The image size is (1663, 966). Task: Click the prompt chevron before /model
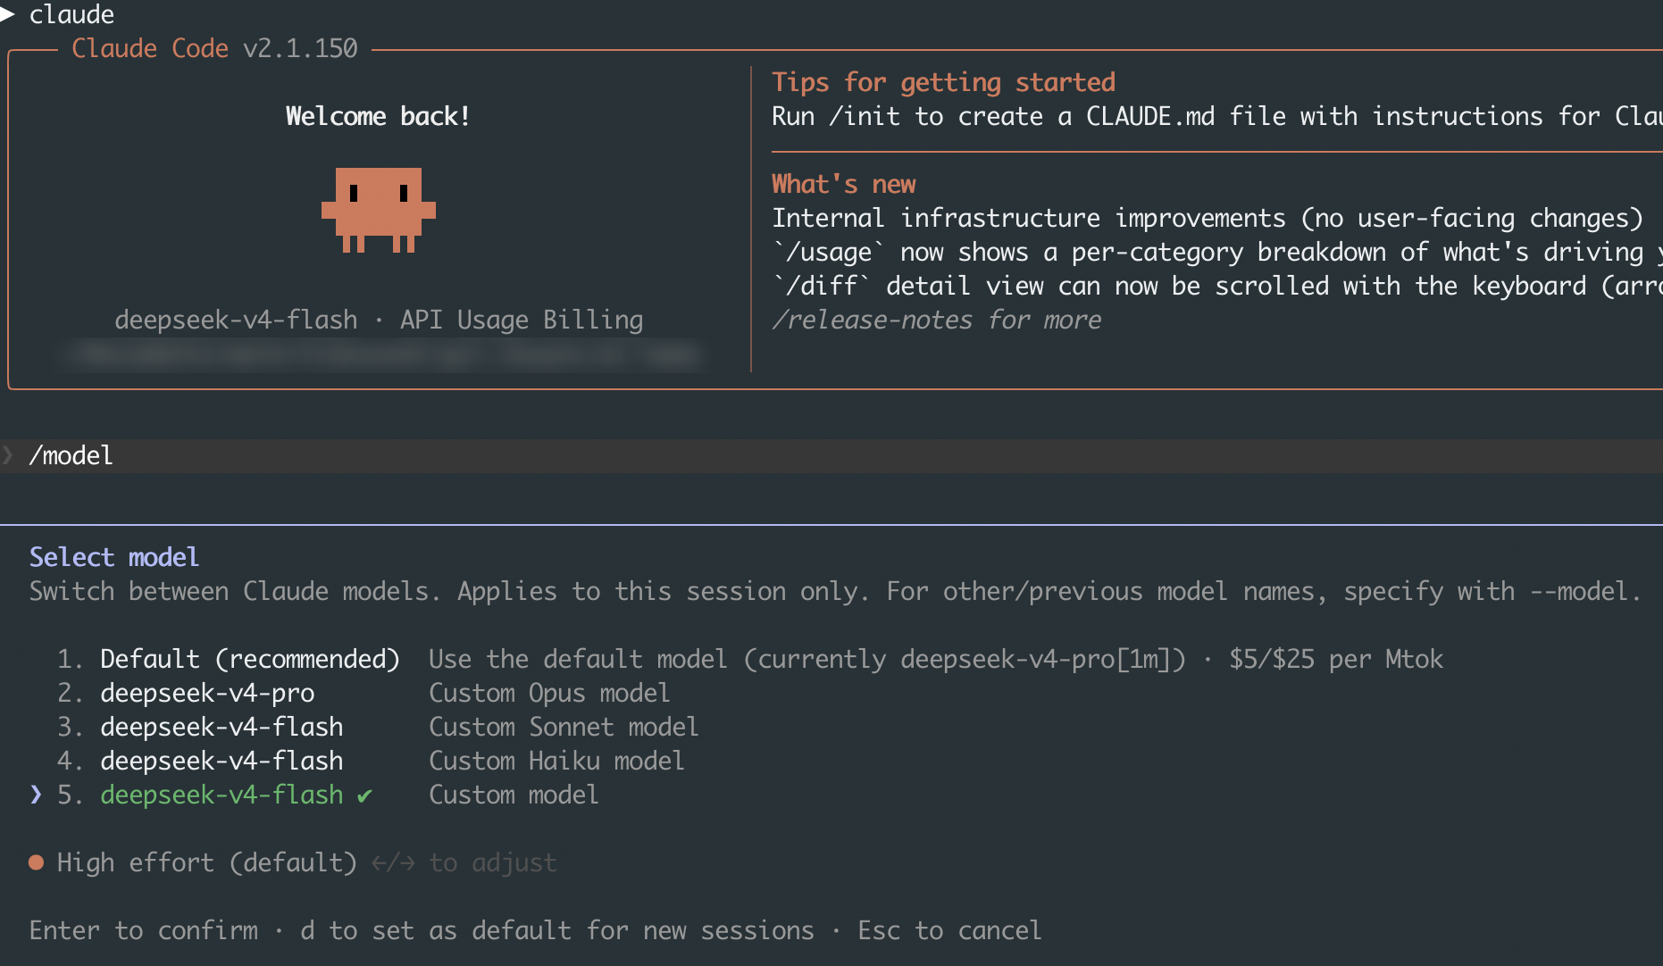coord(7,455)
